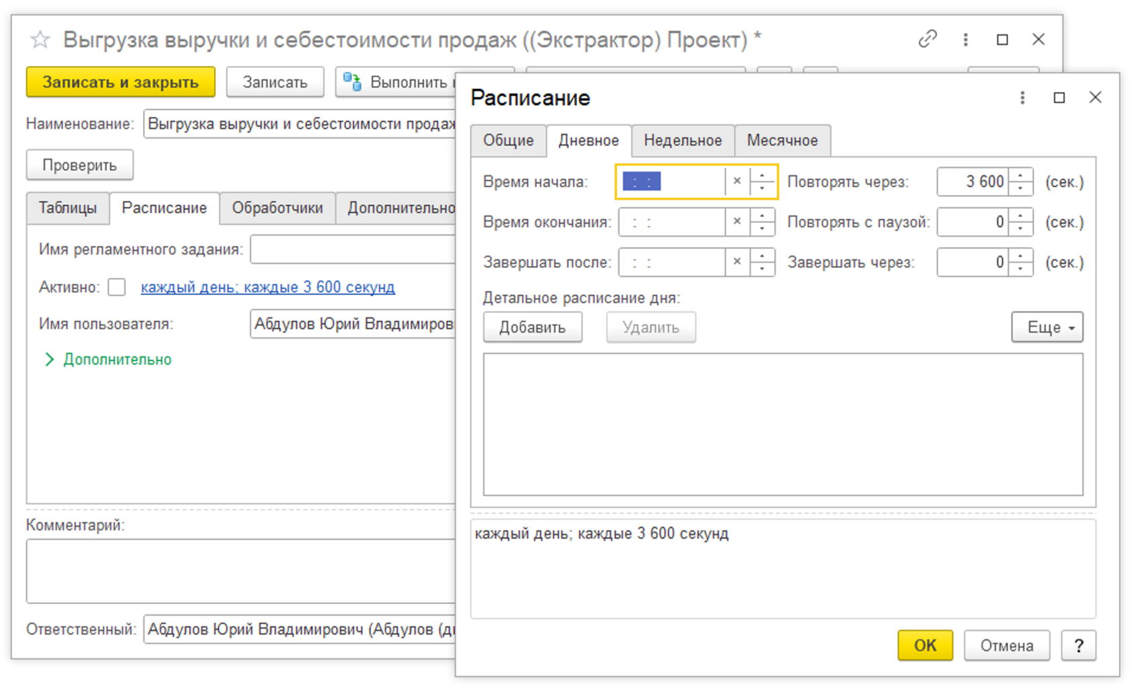Click the Наименование input field
Screen dimensions: 1131x689
pos(300,124)
